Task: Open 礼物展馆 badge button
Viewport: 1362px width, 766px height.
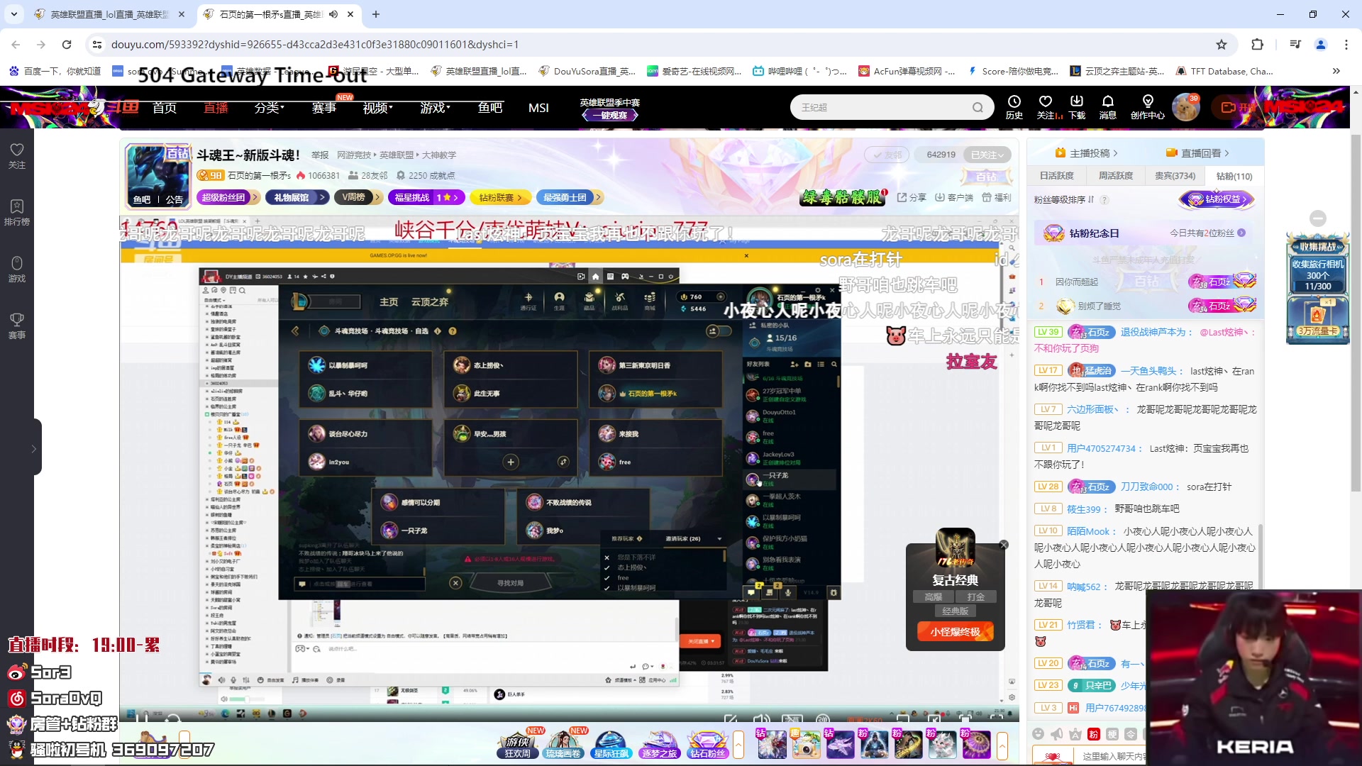Action: [297, 198]
